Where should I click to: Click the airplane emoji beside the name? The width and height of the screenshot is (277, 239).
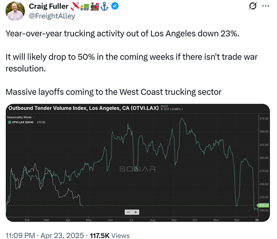pyautogui.click(x=75, y=6)
